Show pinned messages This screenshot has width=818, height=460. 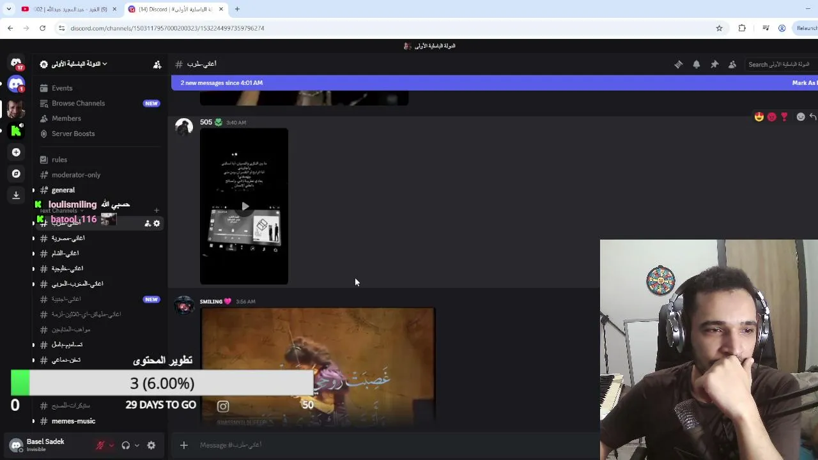[x=714, y=65]
